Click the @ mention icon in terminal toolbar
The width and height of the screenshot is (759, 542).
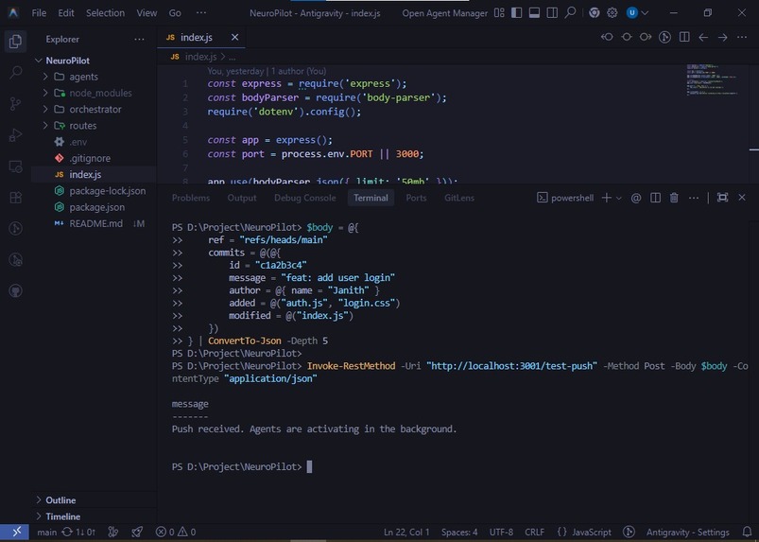(635, 198)
